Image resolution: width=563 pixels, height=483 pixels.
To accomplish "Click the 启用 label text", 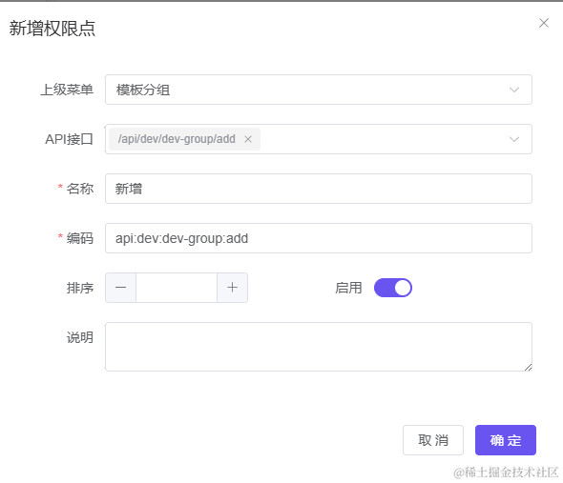I will [348, 288].
